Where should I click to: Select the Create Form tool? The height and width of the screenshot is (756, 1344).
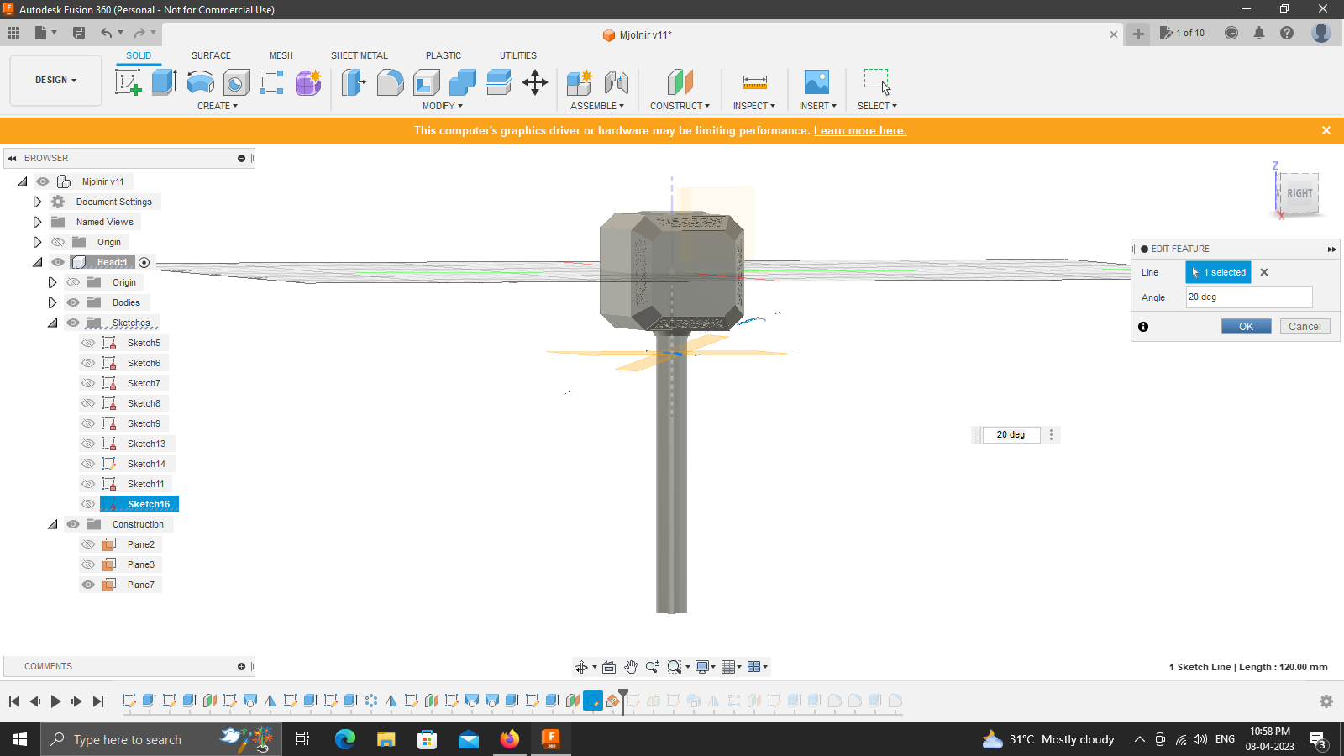pyautogui.click(x=308, y=82)
